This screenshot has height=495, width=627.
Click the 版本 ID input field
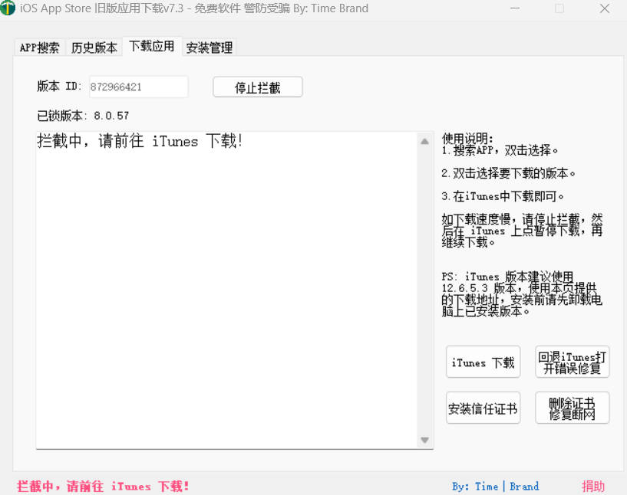pos(138,87)
